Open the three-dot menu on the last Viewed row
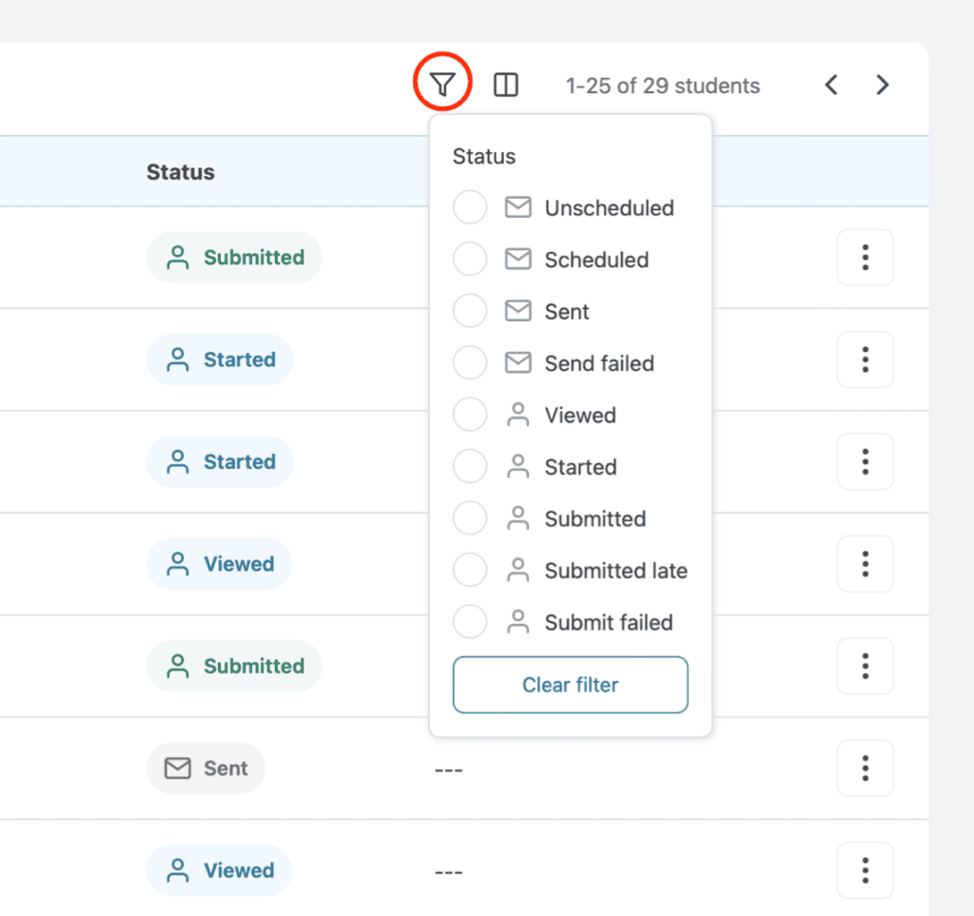 865,869
